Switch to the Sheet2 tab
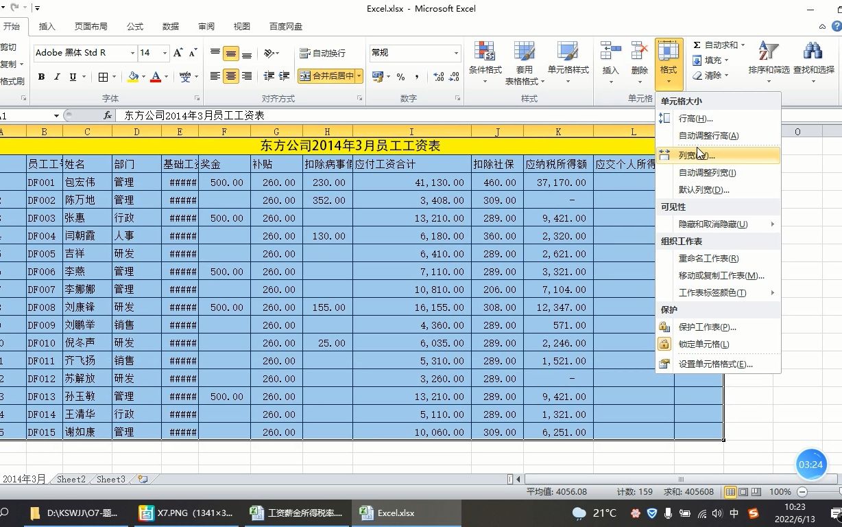This screenshot has width=842, height=527. click(x=70, y=479)
